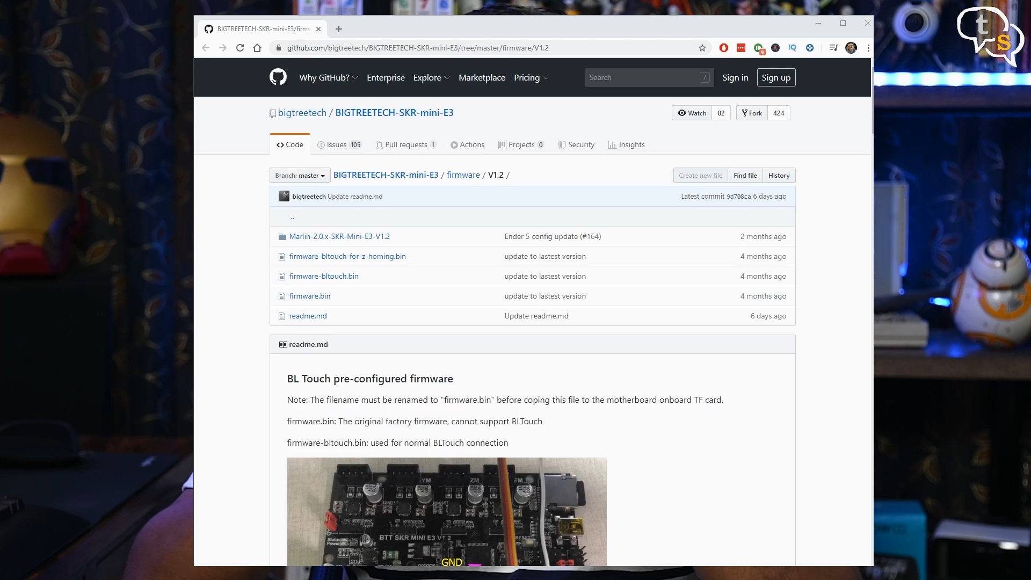The width and height of the screenshot is (1031, 580).
Task: Click the GitHub Octocat logo
Action: point(278,77)
